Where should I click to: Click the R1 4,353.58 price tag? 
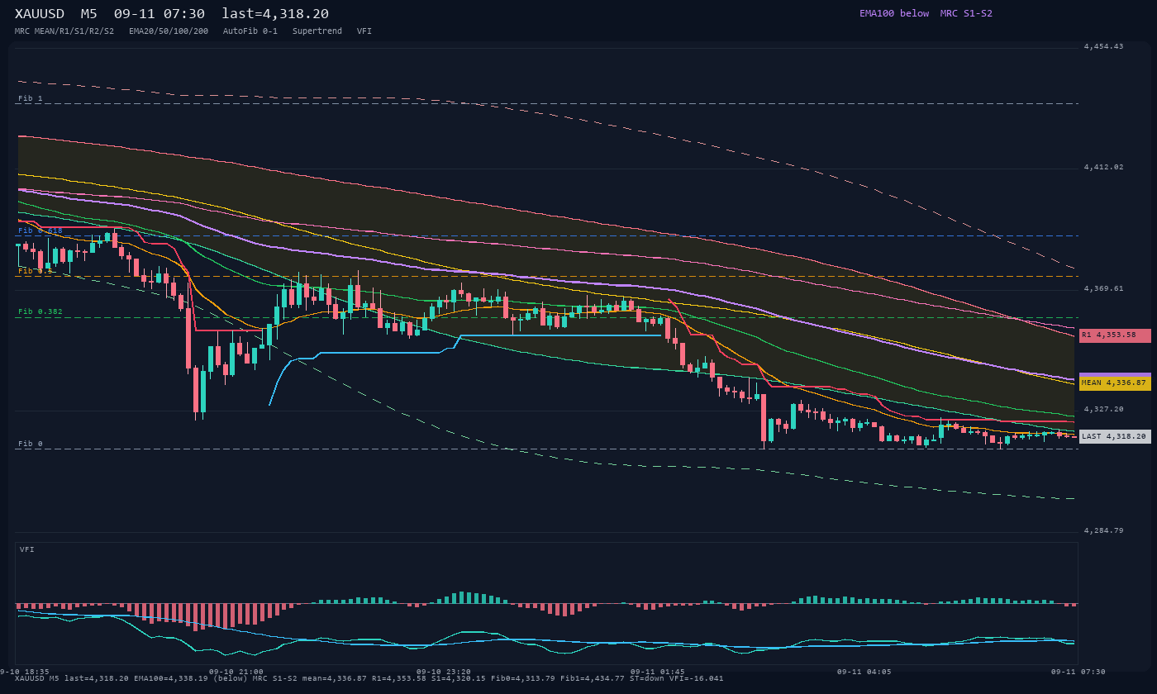pyautogui.click(x=1115, y=335)
